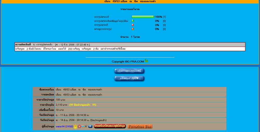The width and height of the screenshot is (260, 132).
Task: Click the green 100% vote progress bar
Action: click(143, 17)
